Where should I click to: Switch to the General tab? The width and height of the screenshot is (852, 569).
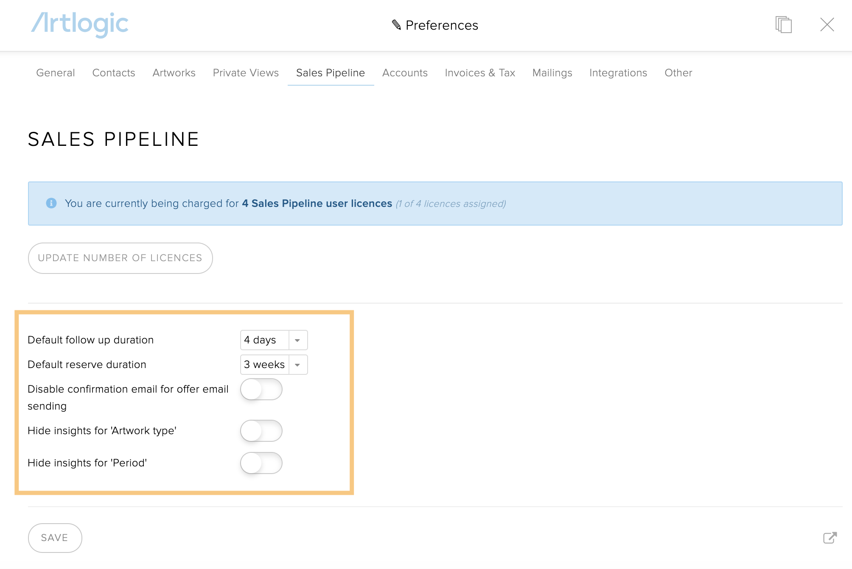pos(56,73)
